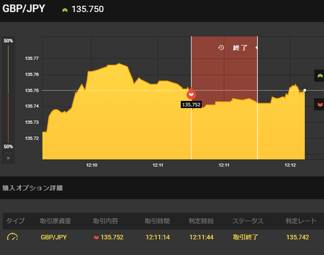
Task: Click the 購入オプション詳細 section heading
Action: (32, 188)
